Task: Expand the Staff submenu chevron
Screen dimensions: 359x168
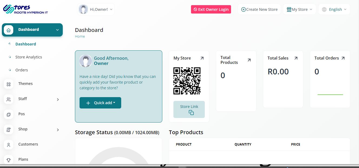Action: (x=58, y=100)
